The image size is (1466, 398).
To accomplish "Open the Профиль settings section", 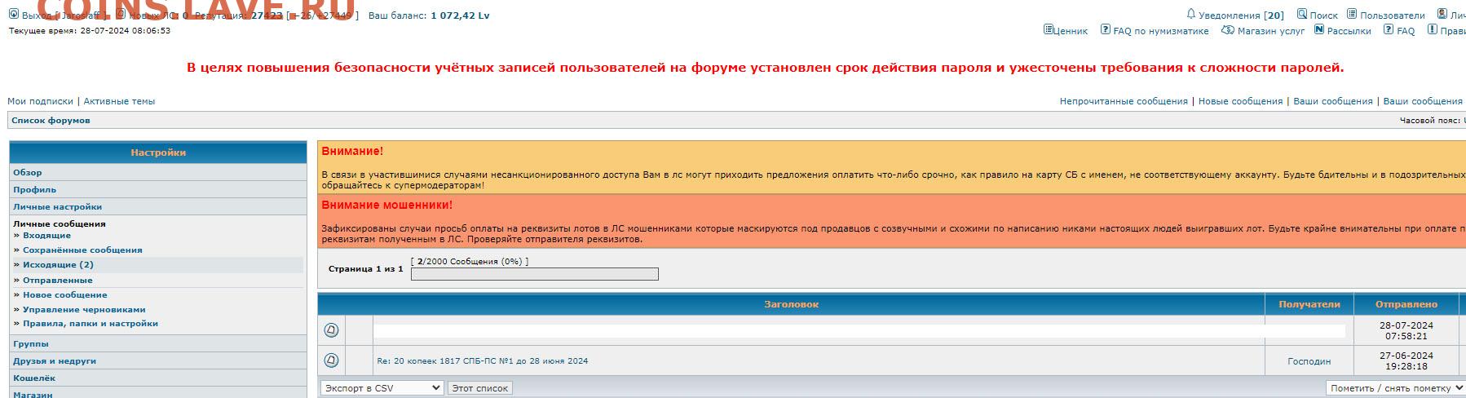I will (34, 190).
